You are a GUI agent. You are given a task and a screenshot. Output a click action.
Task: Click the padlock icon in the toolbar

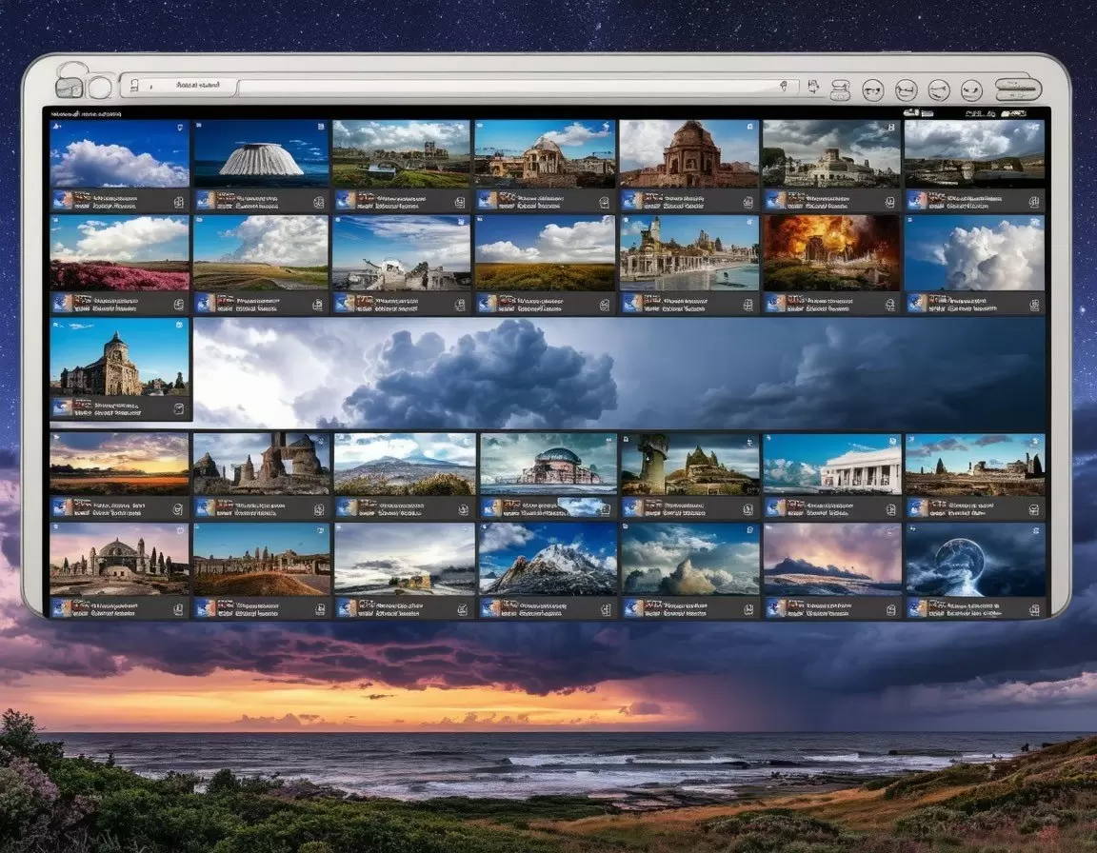68,83
